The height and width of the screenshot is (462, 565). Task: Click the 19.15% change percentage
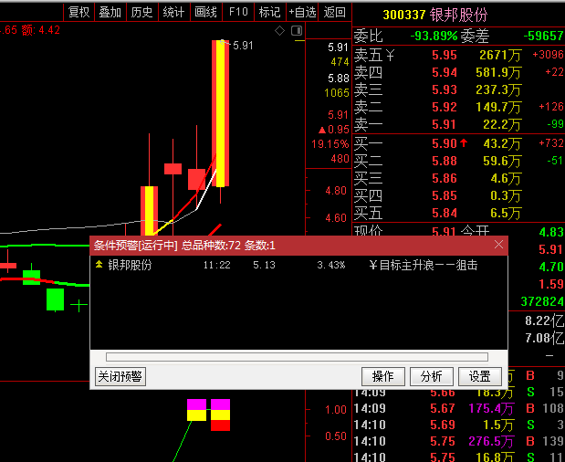(x=330, y=144)
